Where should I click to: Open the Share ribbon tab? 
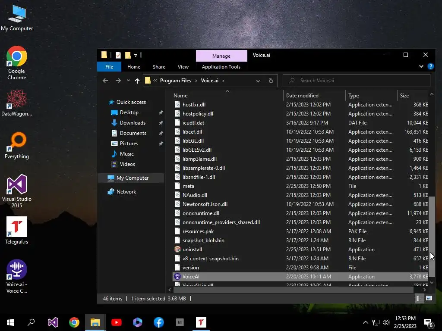pos(159,67)
